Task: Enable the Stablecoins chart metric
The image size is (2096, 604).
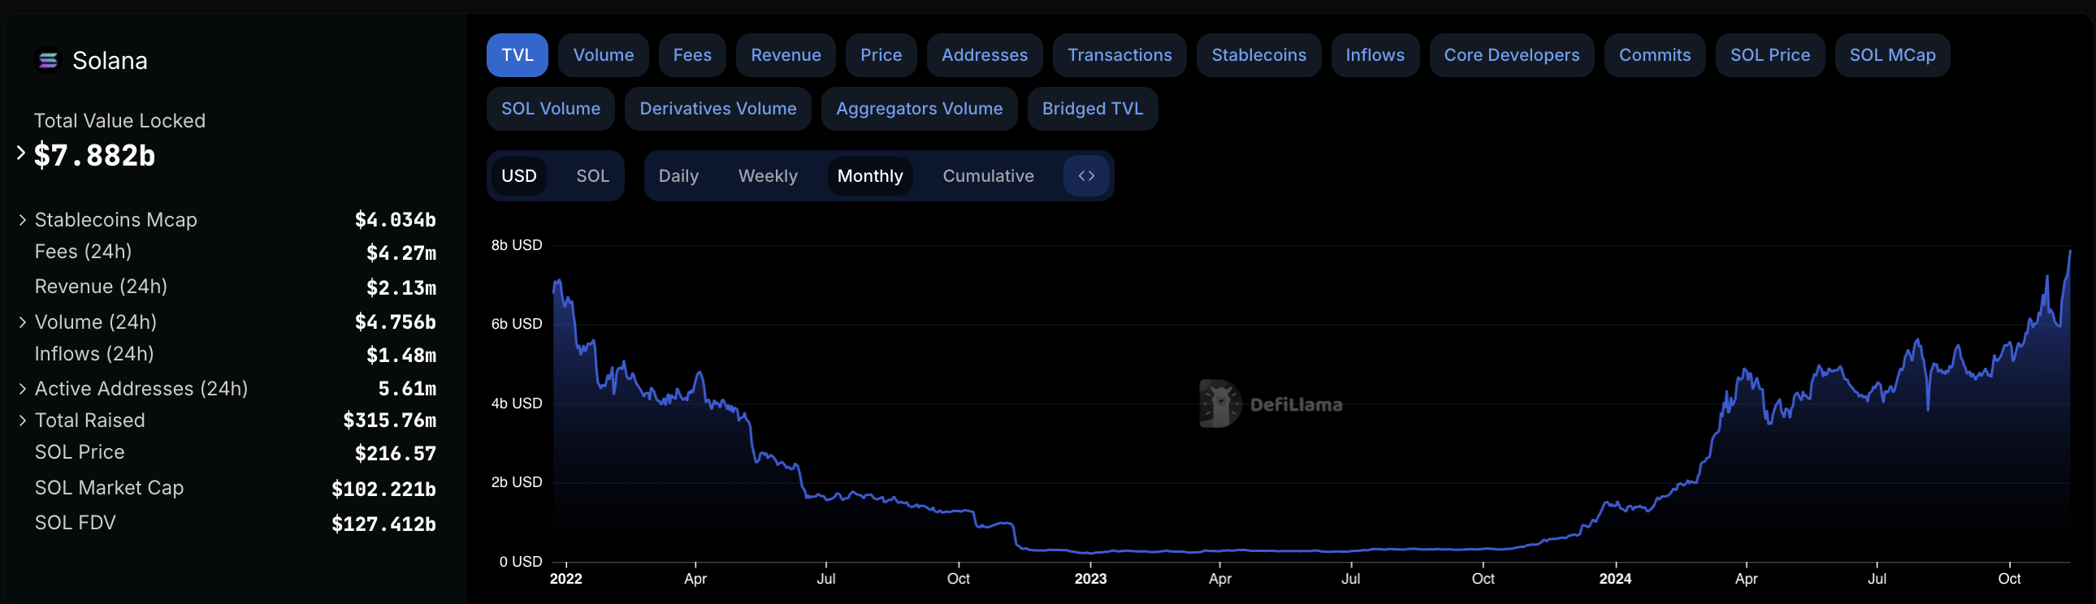Action: pyautogui.click(x=1258, y=55)
